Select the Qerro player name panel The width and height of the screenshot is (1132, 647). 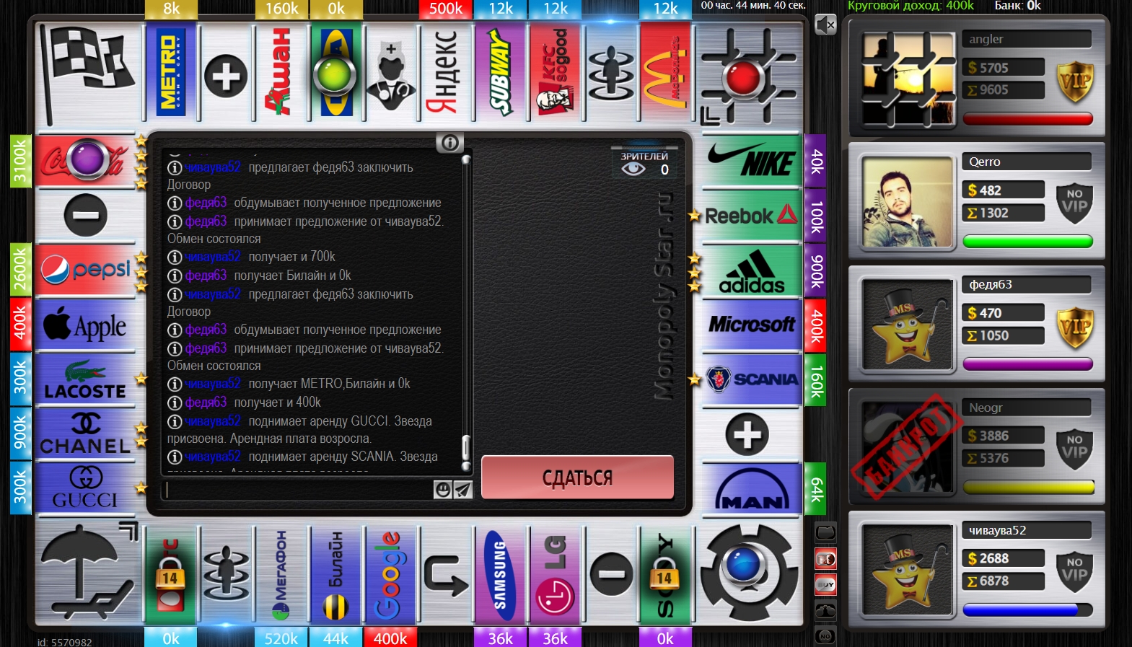coord(1026,162)
